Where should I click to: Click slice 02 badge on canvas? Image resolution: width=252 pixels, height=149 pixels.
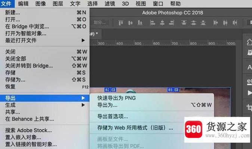[110, 90]
